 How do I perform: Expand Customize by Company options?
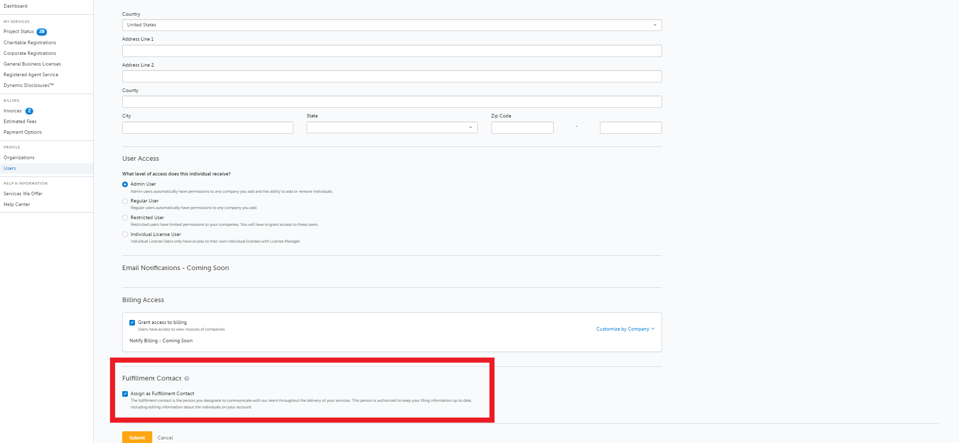pos(625,329)
